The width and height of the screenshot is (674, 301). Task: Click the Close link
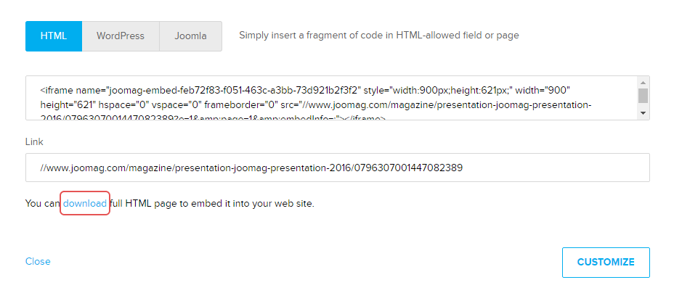38,261
